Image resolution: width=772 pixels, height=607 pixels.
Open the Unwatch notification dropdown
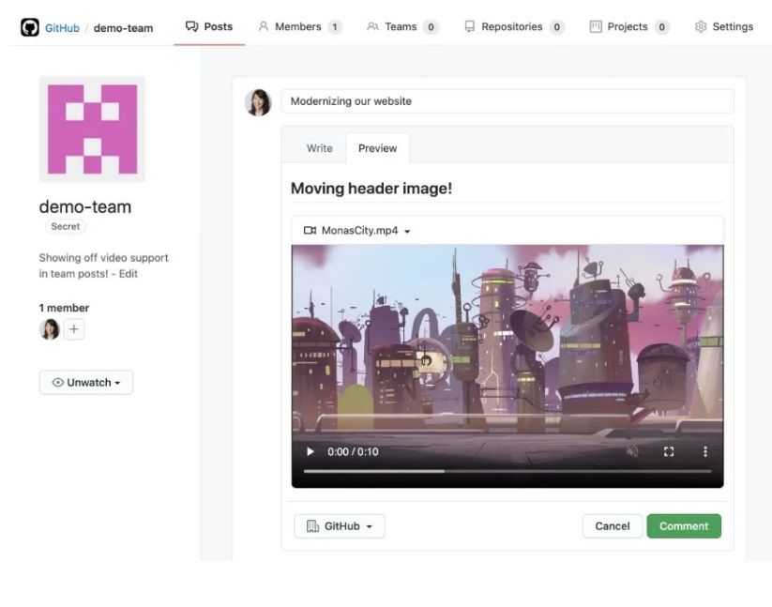tap(85, 382)
